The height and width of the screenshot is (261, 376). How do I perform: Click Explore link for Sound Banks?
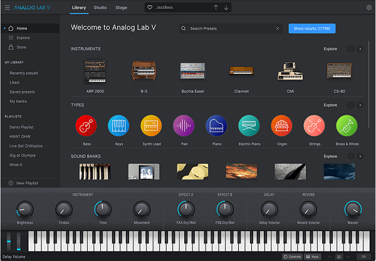330,156
